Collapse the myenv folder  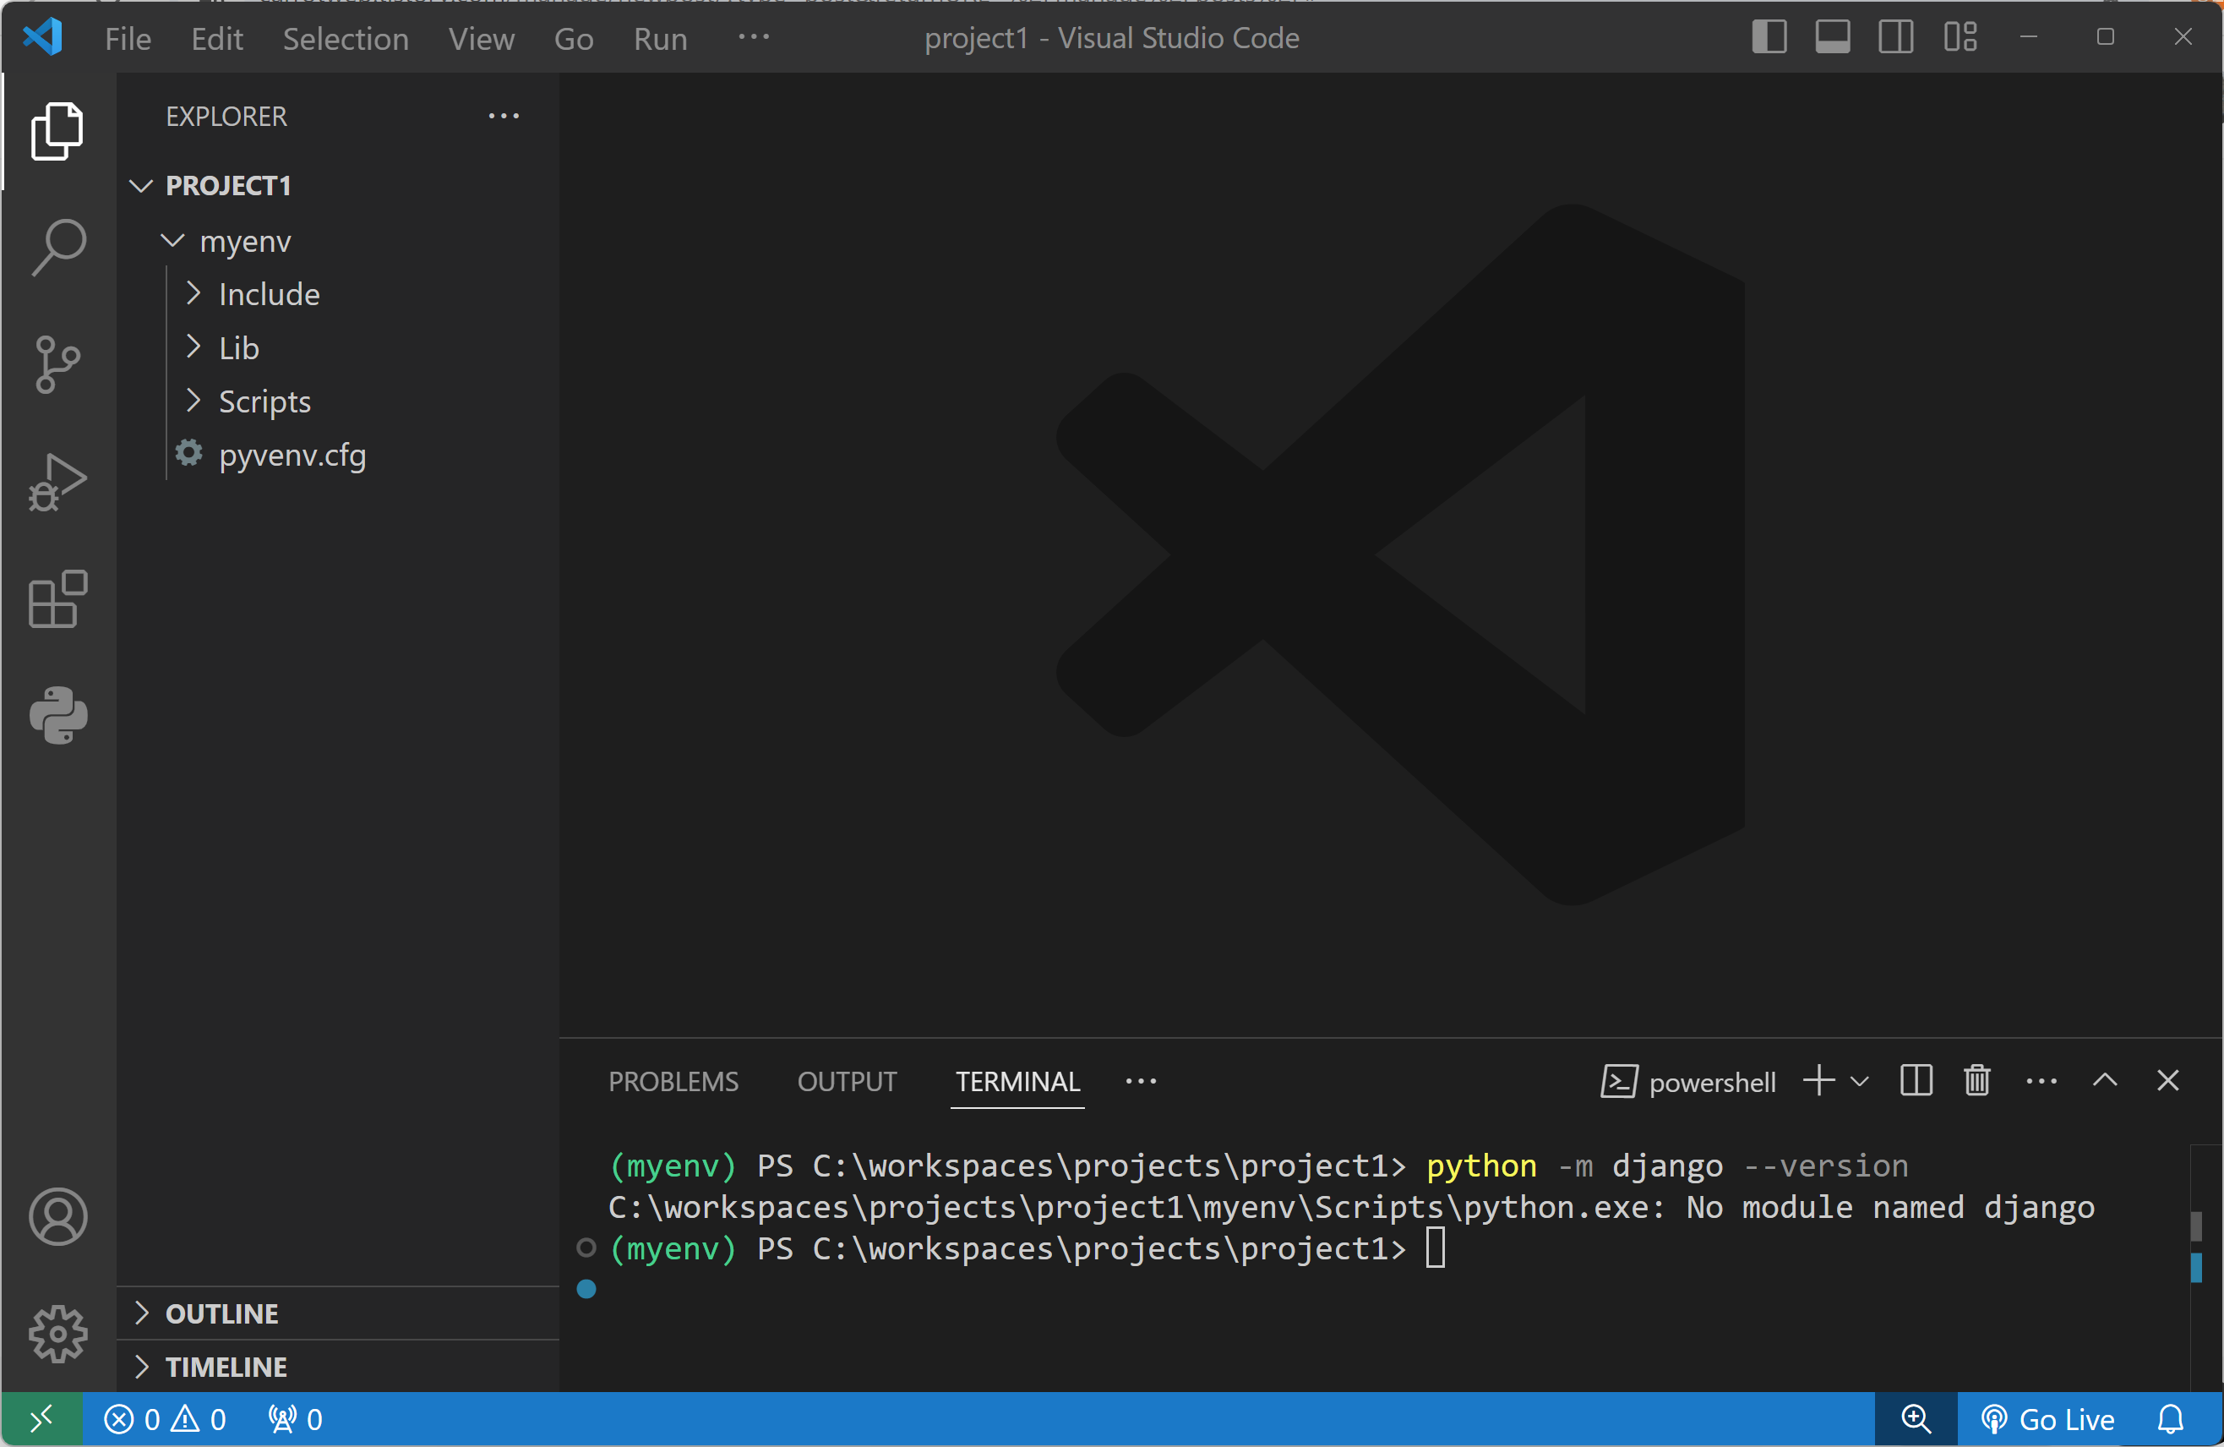pos(245,241)
